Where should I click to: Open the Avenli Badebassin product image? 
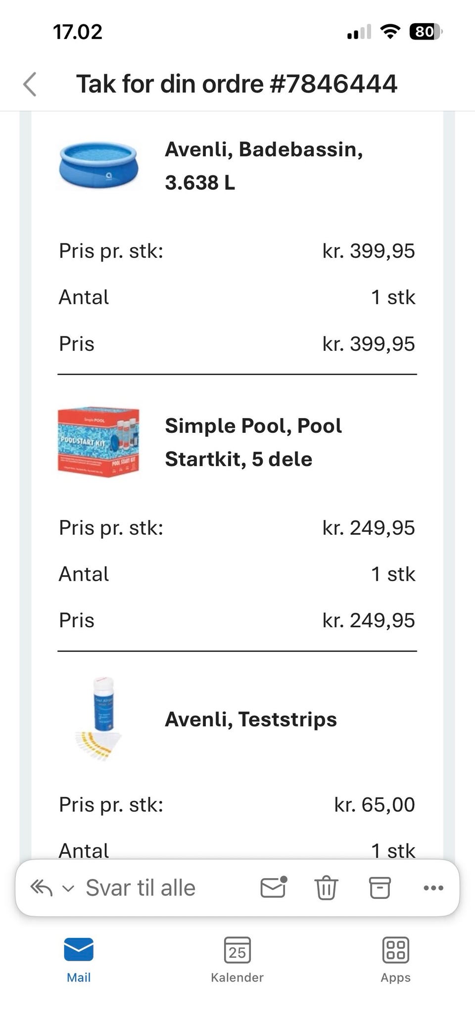(x=98, y=166)
